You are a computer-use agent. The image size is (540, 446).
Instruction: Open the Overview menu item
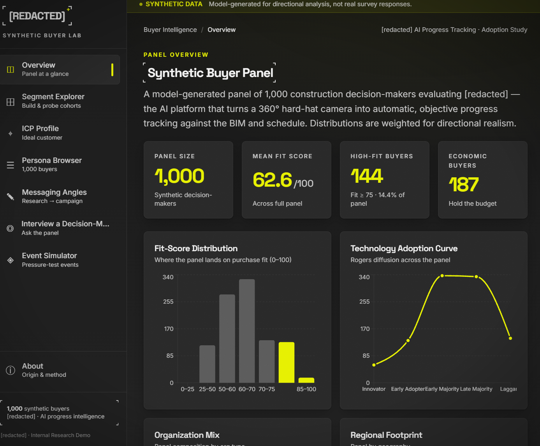point(60,70)
